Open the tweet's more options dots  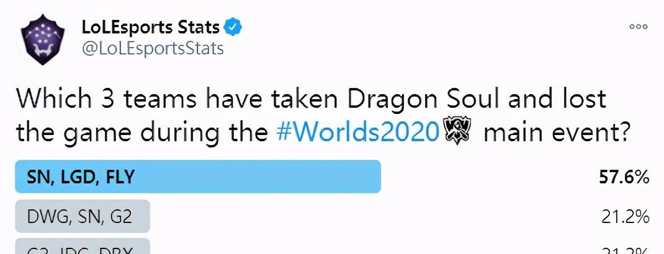[638, 26]
